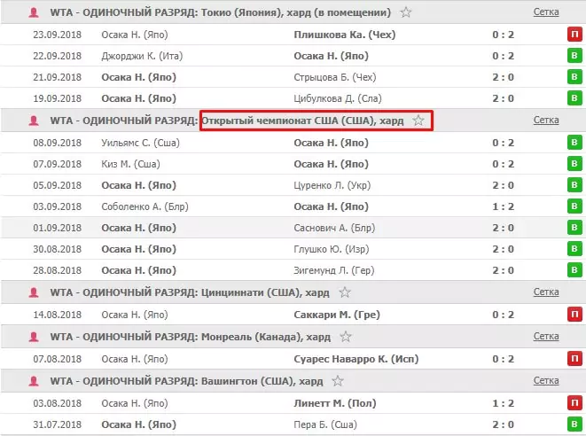Open the Вашингтон (США) tournament header
586x436 pixels.
coord(262,381)
